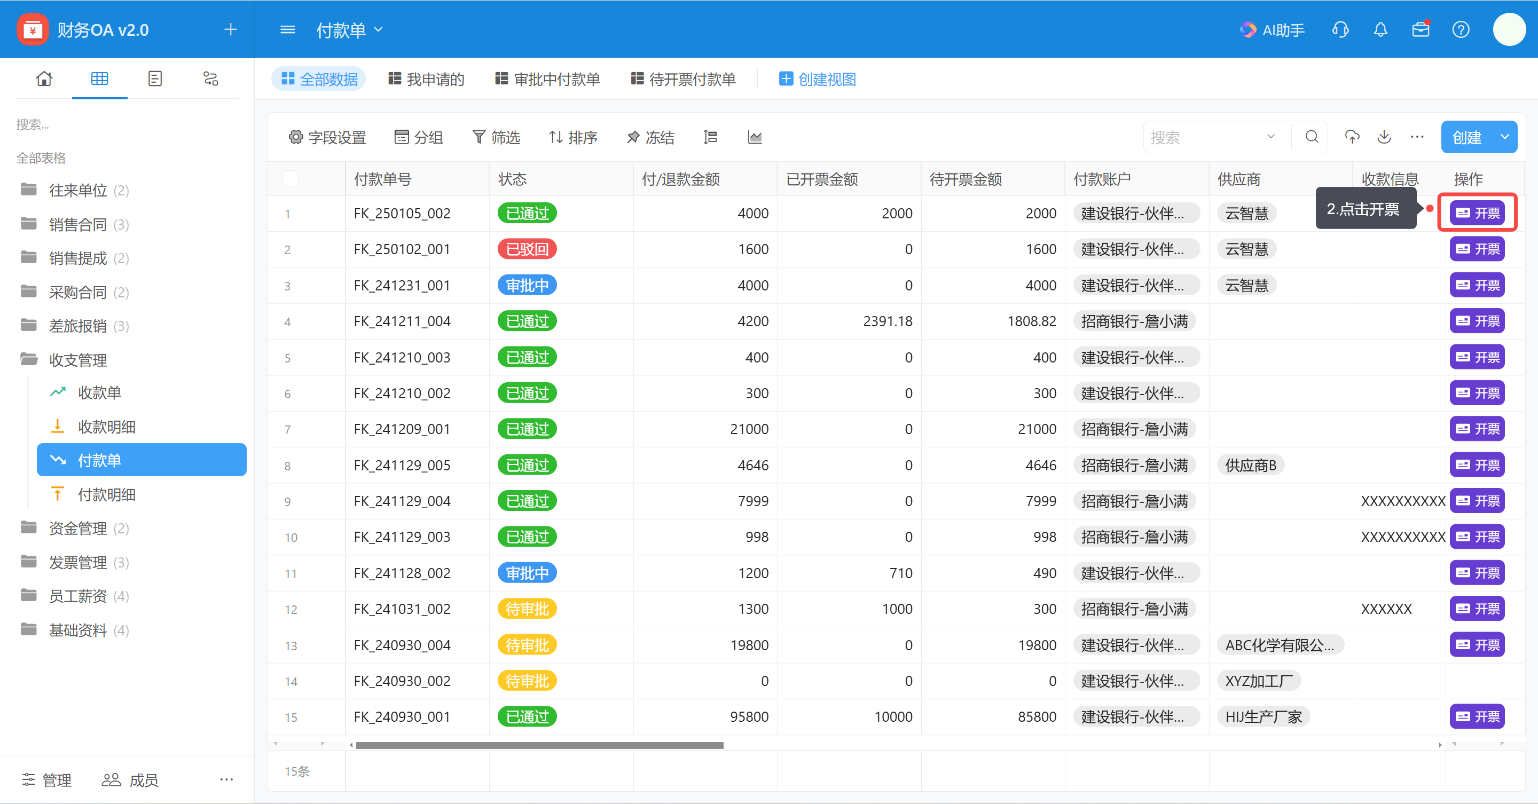Switch to the 全部数据 view tab
Screen dimensions: 1538x804
319,79
